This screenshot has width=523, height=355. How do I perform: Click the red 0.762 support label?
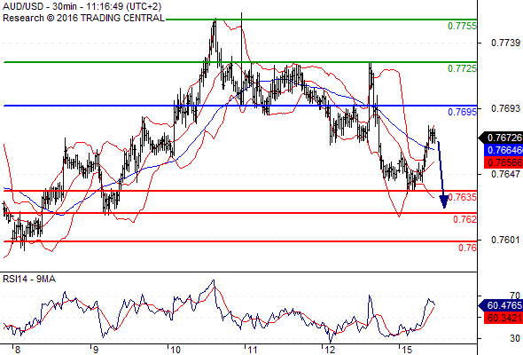click(x=464, y=219)
